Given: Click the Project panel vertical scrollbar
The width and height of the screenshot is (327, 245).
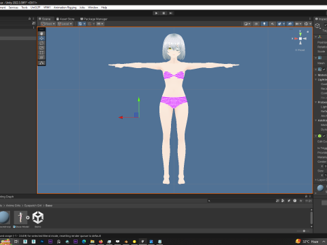Looking at the screenshot, I should tap(311, 218).
